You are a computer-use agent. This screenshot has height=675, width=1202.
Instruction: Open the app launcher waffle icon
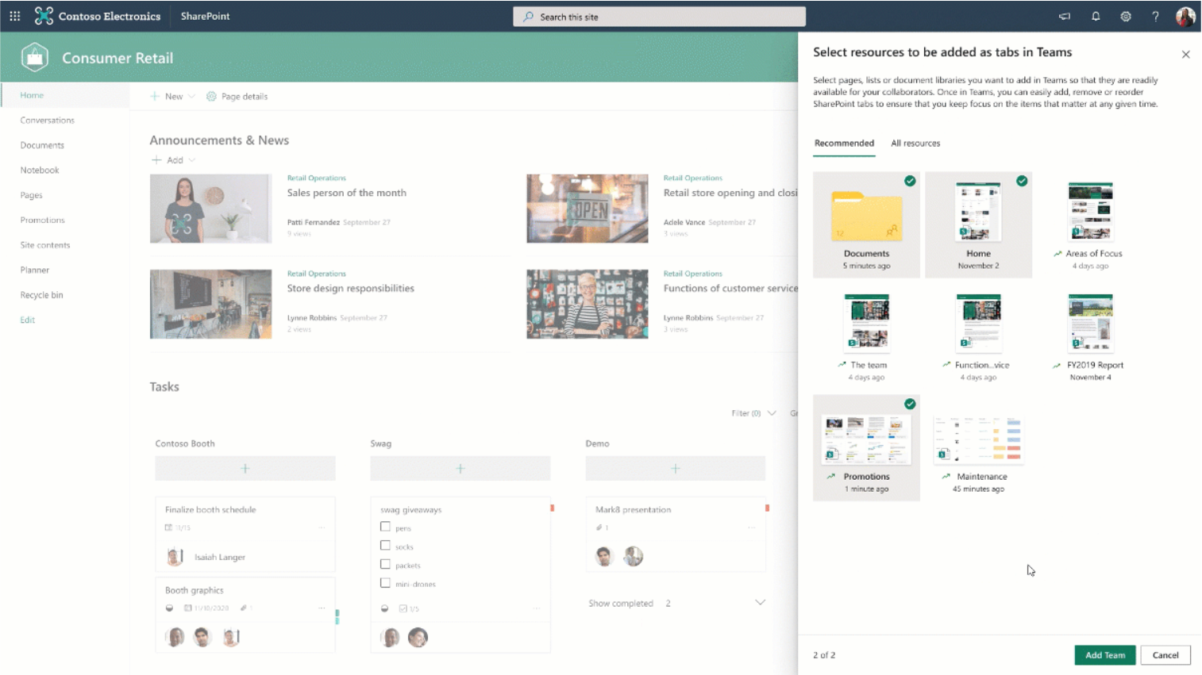(14, 16)
